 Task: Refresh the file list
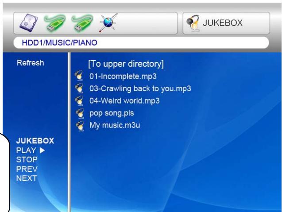pyautogui.click(x=31, y=63)
